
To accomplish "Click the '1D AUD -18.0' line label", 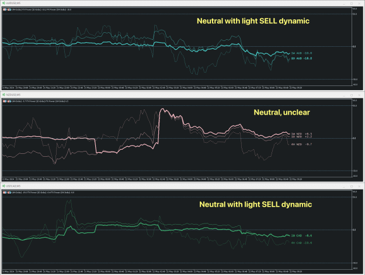I will (x=301, y=59).
